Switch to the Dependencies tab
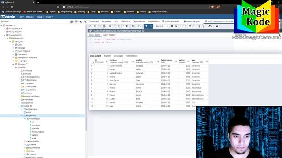 [139, 22]
